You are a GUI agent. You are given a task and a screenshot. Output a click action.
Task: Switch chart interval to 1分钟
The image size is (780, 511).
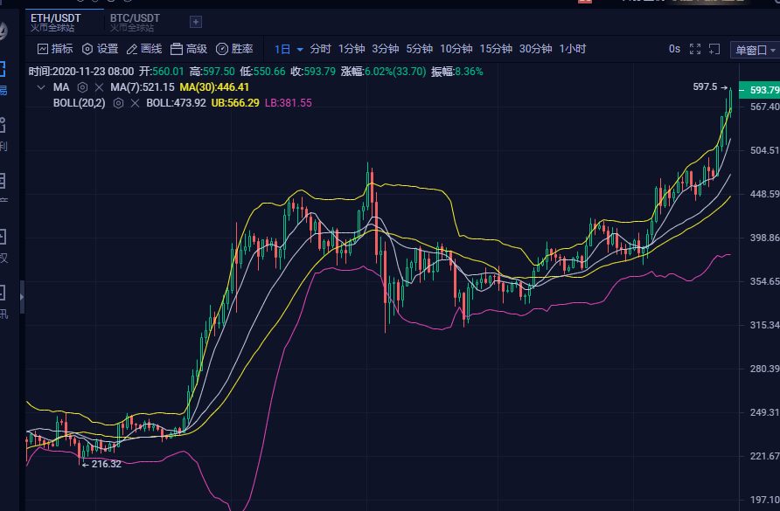pos(352,49)
